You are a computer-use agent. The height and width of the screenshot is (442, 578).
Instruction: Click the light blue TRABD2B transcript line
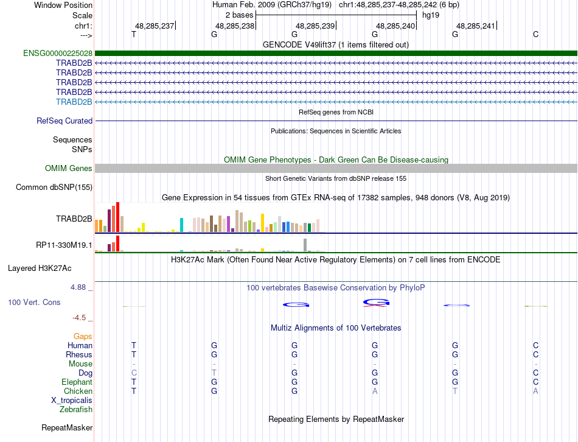336,102
